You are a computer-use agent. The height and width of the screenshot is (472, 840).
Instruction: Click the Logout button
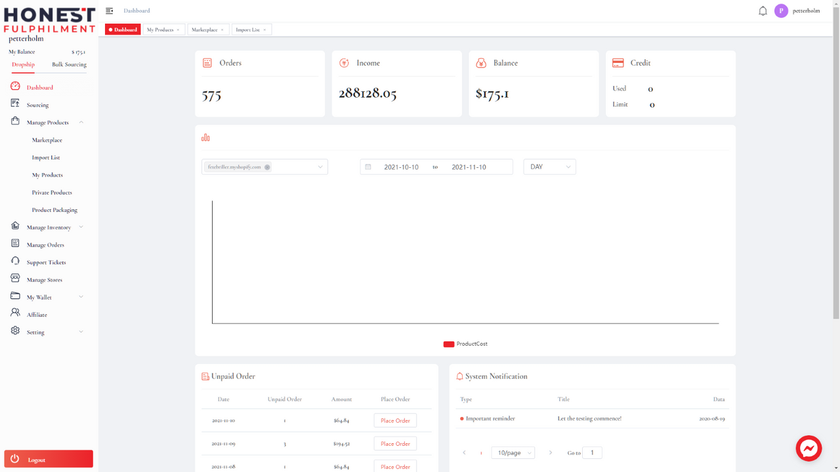[48, 459]
